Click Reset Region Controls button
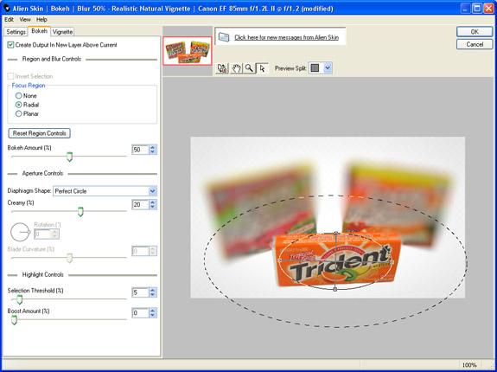 tap(39, 133)
